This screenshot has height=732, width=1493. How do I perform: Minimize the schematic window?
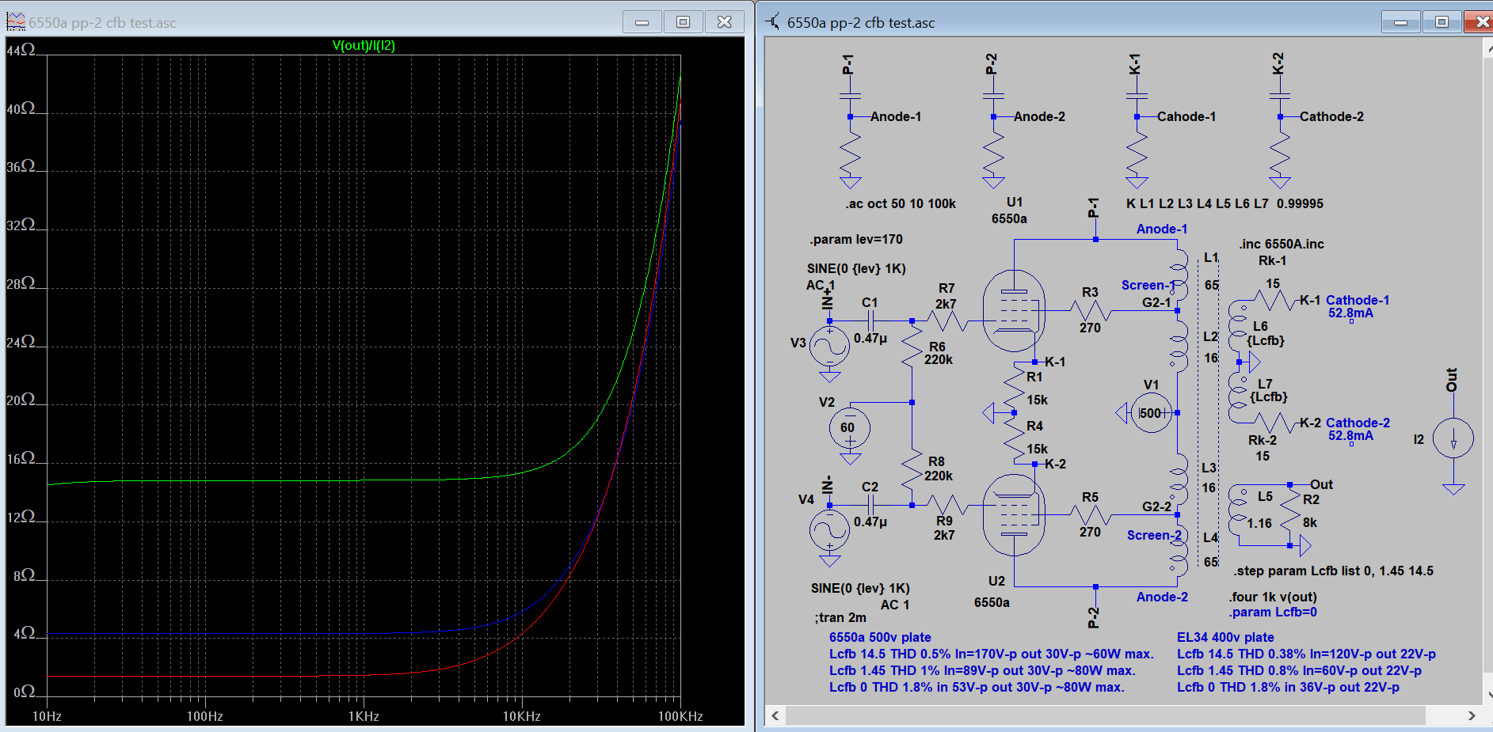click(x=1401, y=22)
